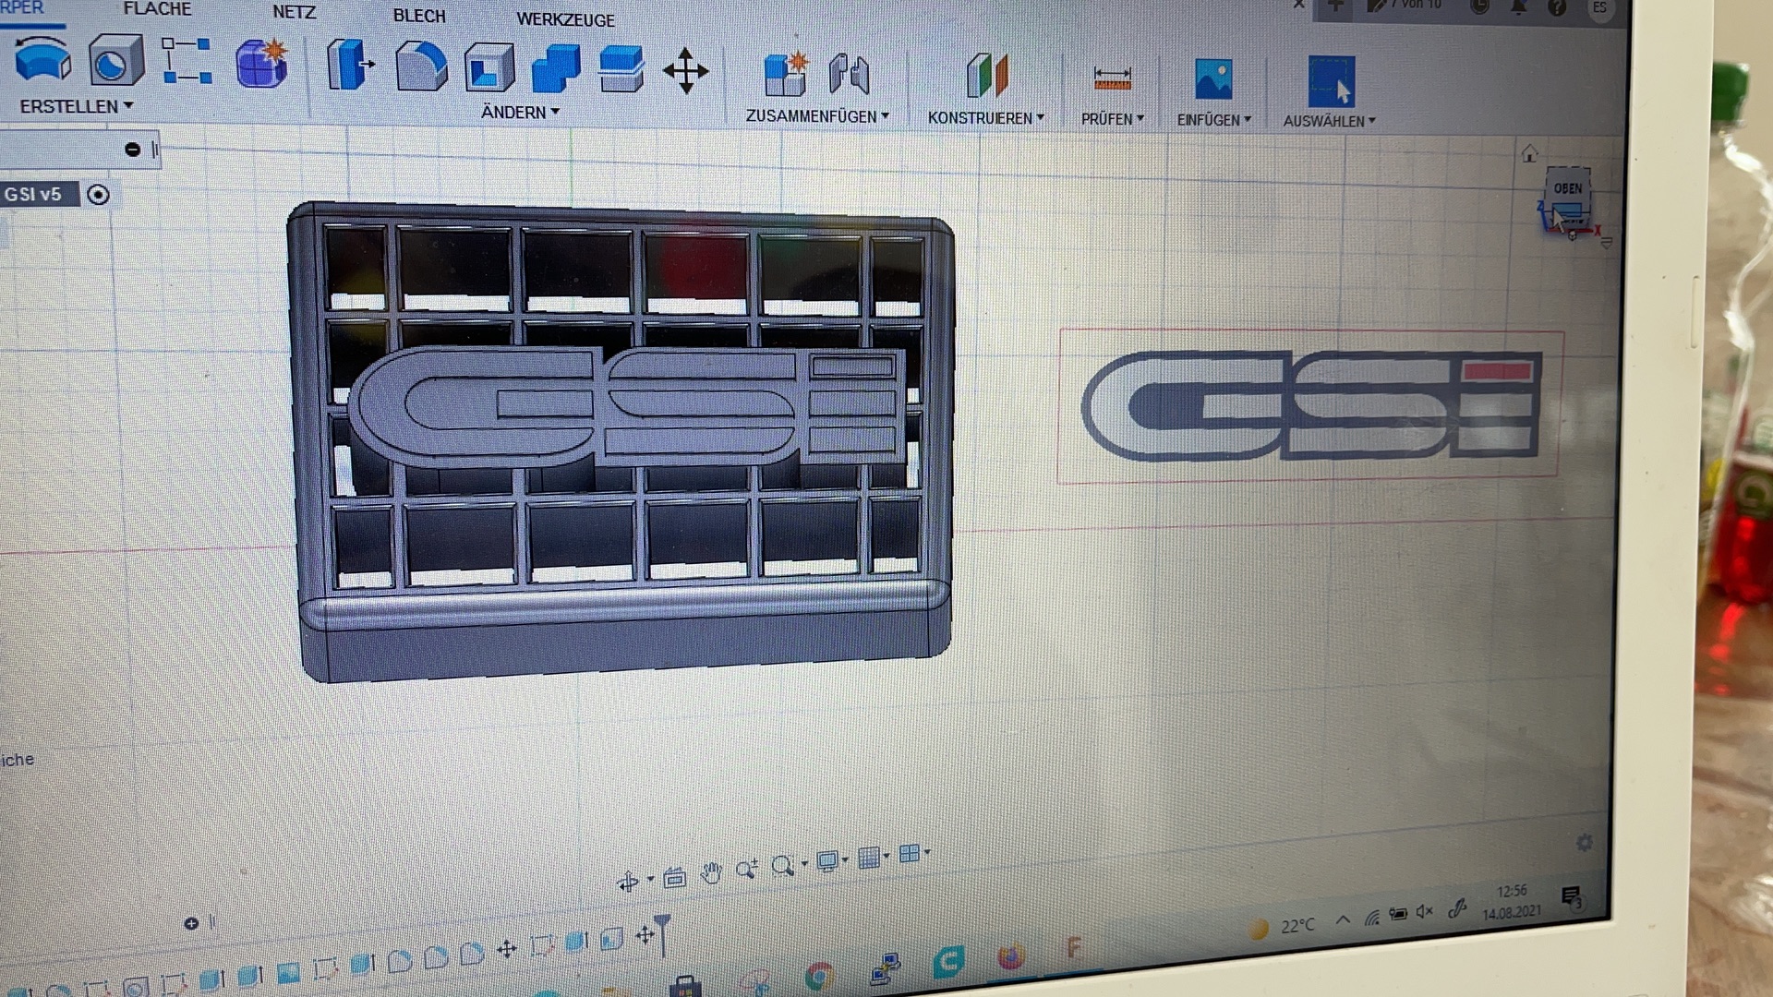Collapse the browser panel minus button
The width and height of the screenshot is (1773, 997).
132,150
